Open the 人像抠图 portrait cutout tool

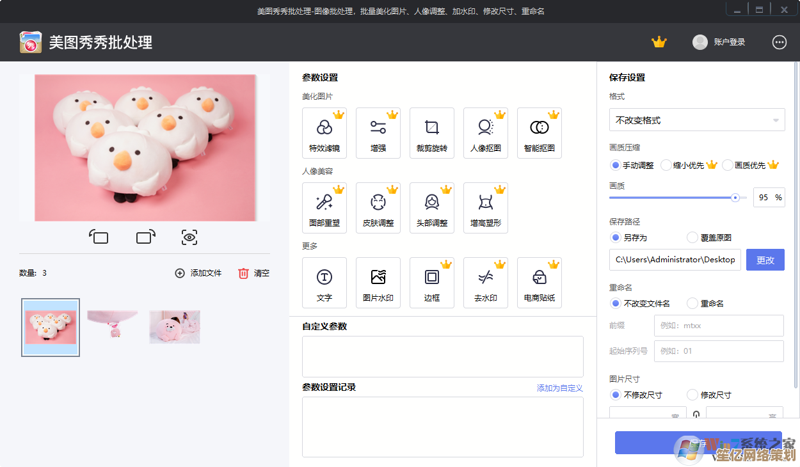pyautogui.click(x=486, y=133)
